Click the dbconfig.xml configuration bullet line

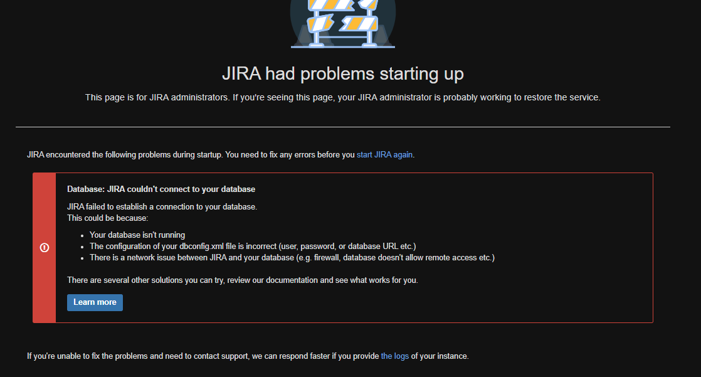(253, 247)
